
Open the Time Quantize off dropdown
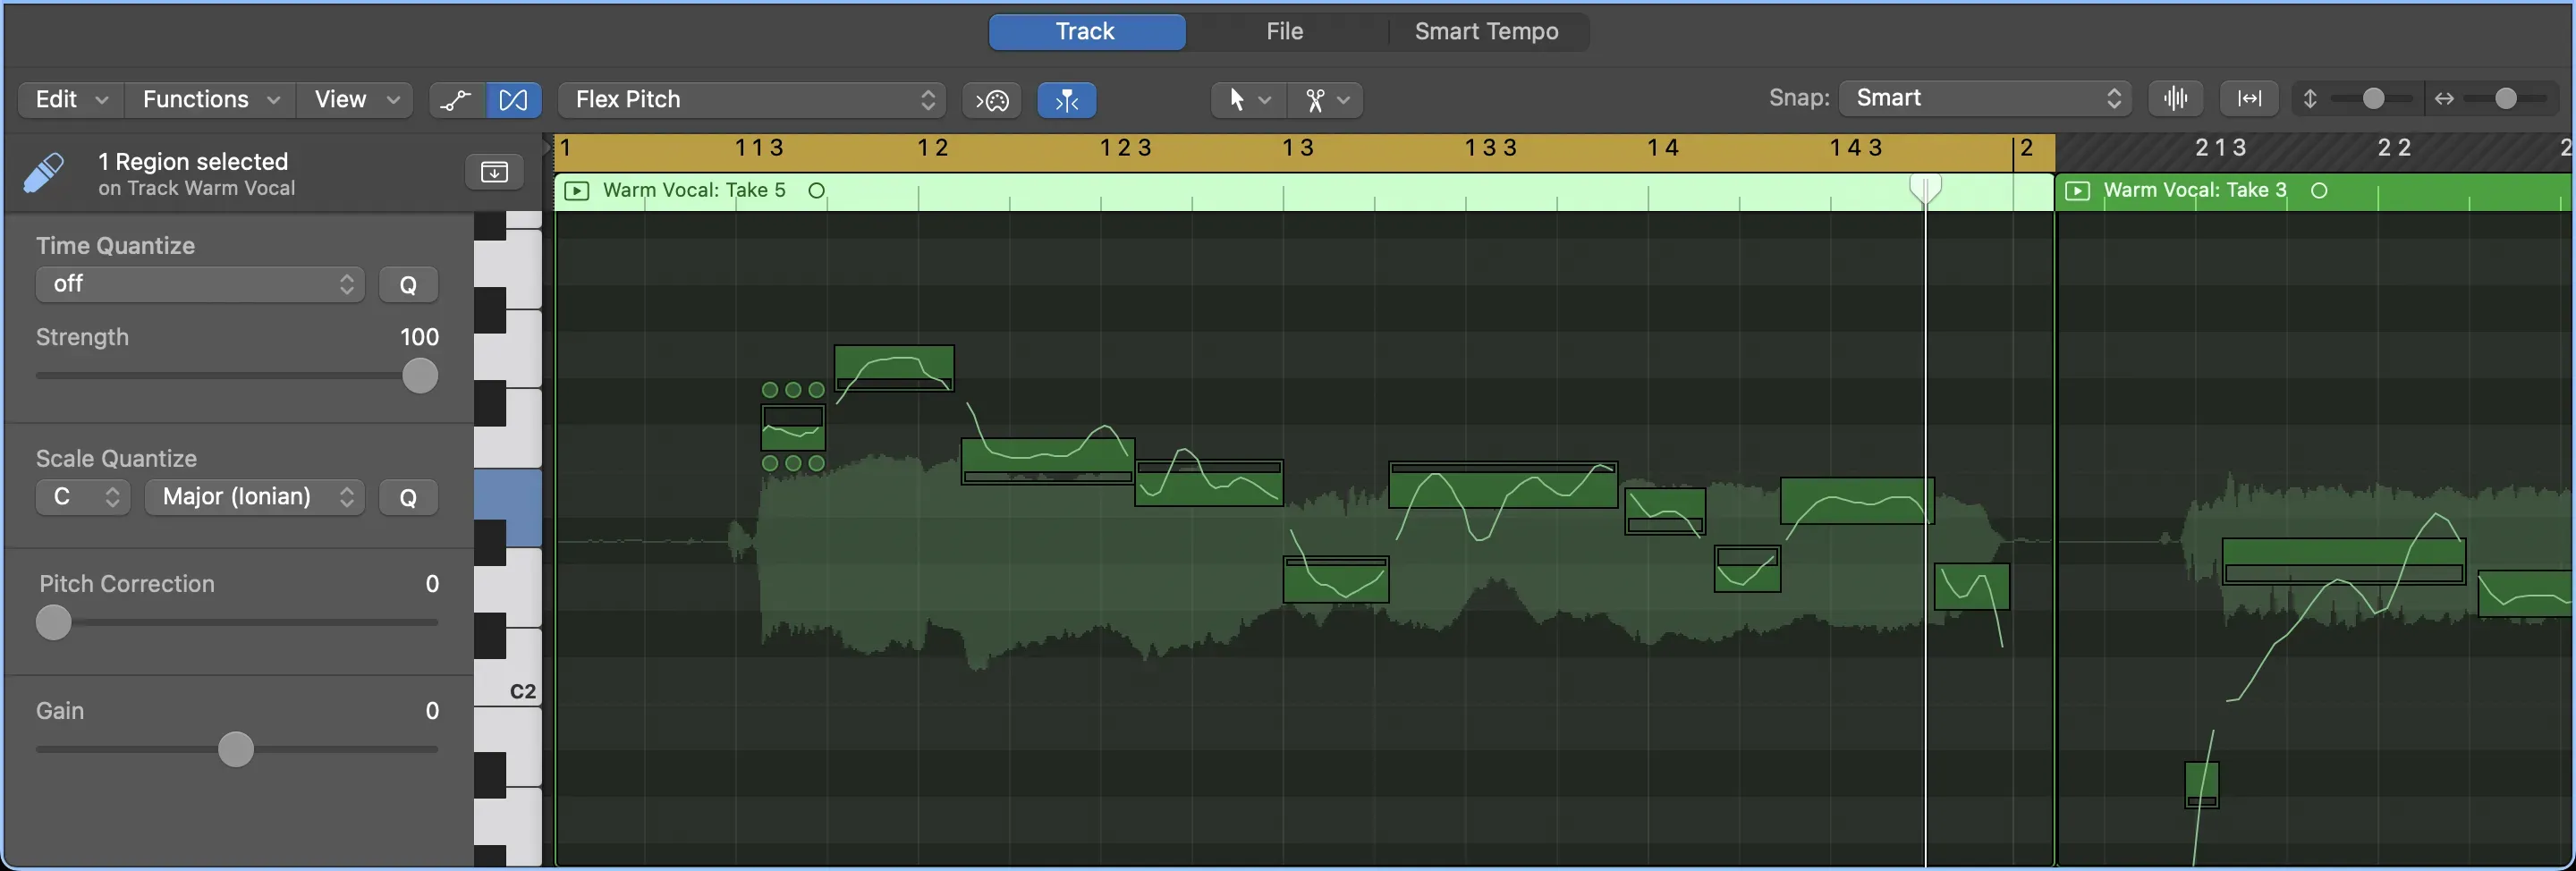click(x=200, y=284)
